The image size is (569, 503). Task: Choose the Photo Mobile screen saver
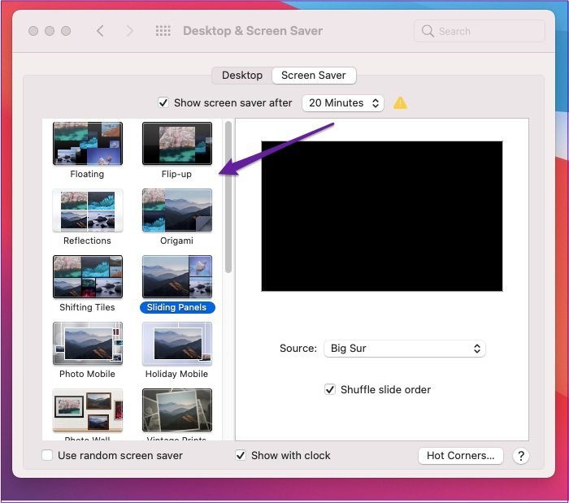click(88, 344)
